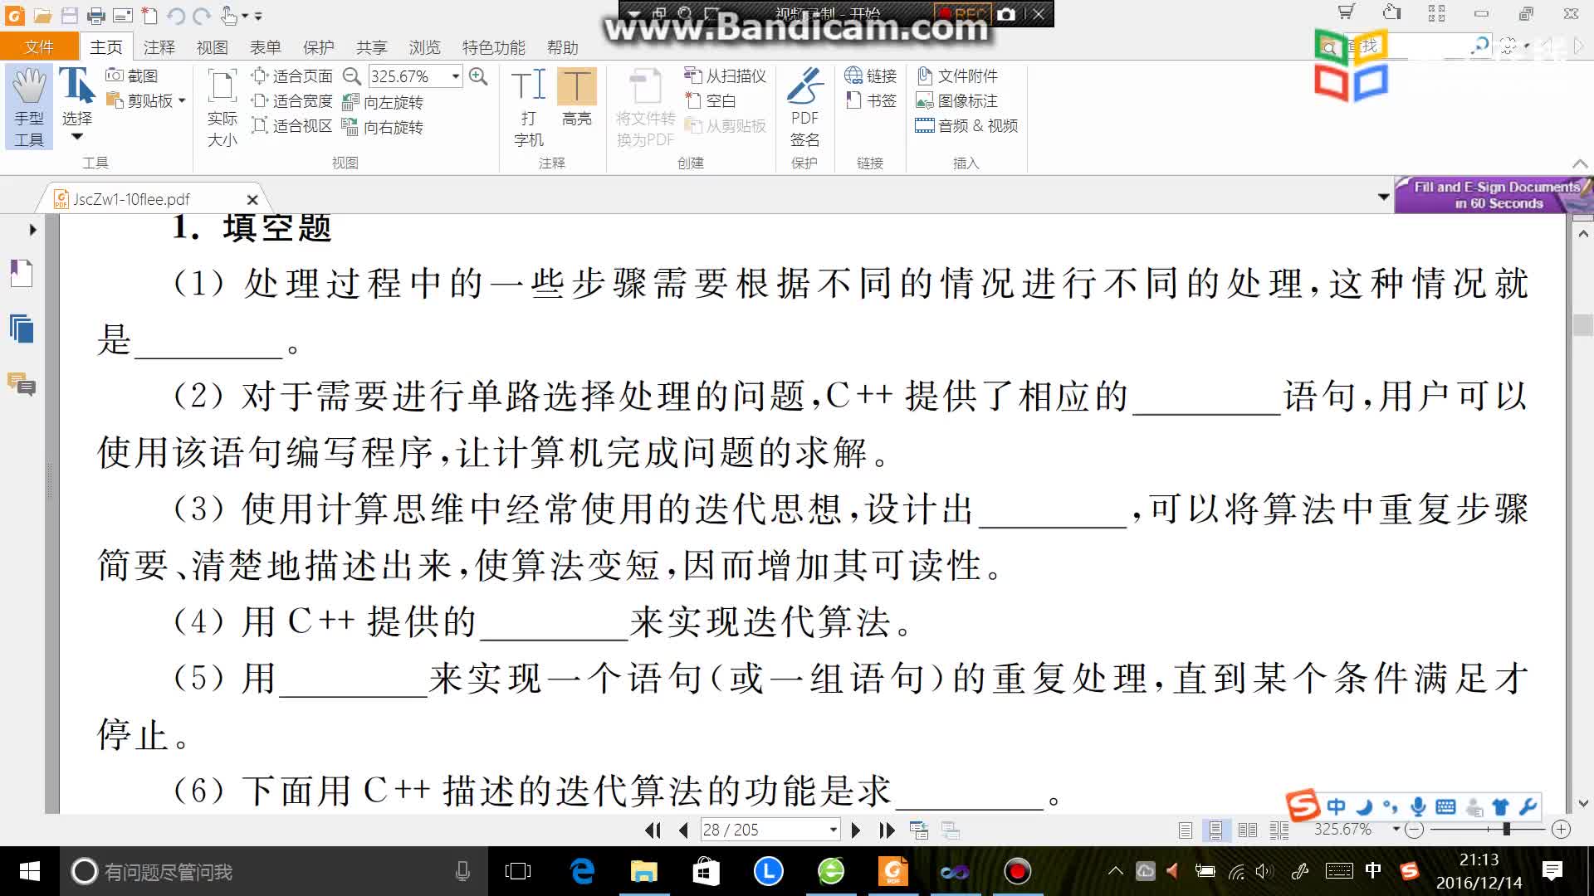Go to the next page
This screenshot has height=896, width=1594.
pos(856,830)
